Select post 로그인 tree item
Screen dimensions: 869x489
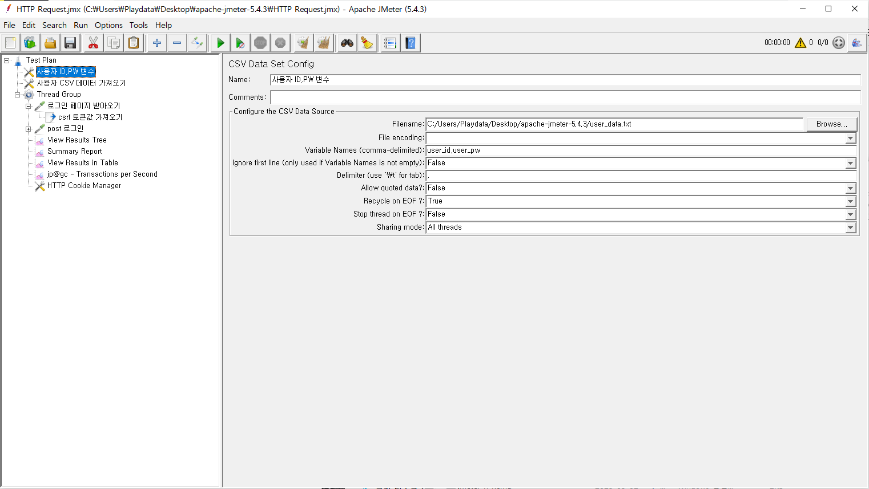coord(65,129)
